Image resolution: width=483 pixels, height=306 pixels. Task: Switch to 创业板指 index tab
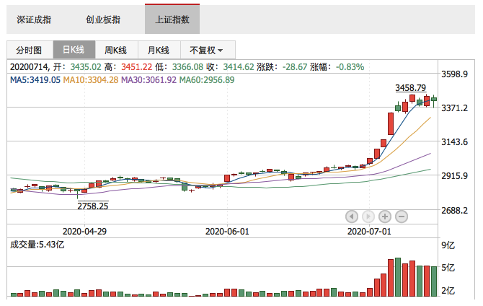(x=103, y=19)
